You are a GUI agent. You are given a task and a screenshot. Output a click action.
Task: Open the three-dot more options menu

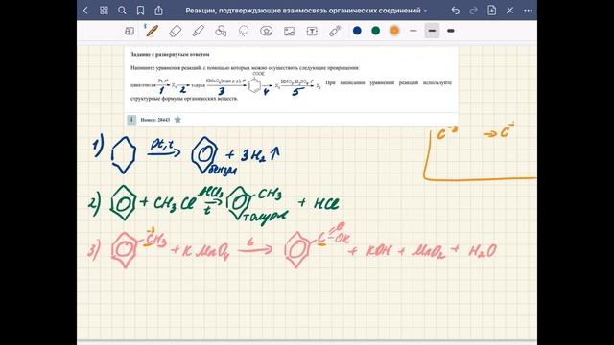tap(528, 11)
